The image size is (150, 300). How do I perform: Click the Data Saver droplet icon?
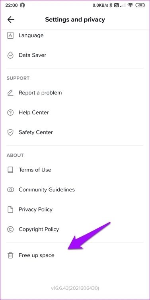click(10, 55)
